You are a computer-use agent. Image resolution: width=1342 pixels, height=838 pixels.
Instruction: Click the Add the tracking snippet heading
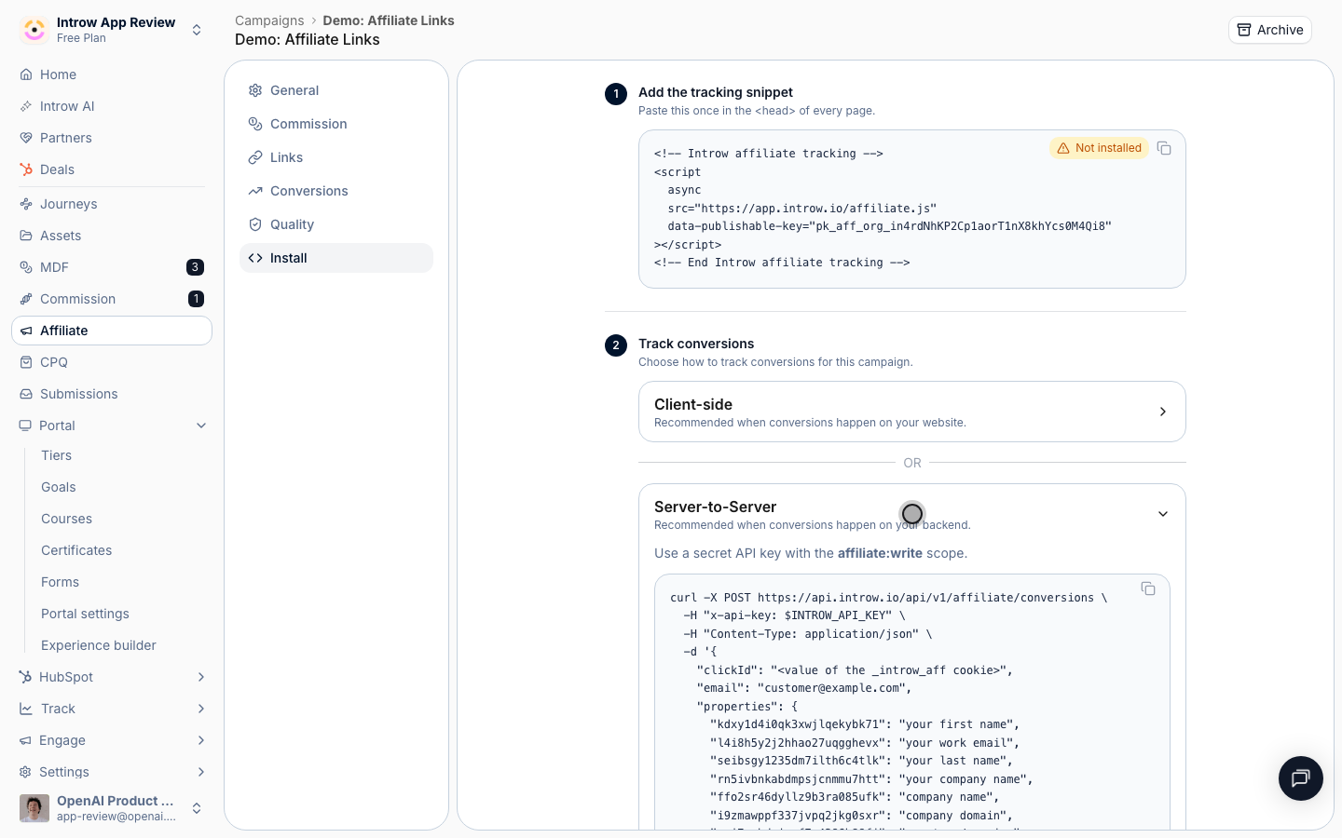[715, 92]
